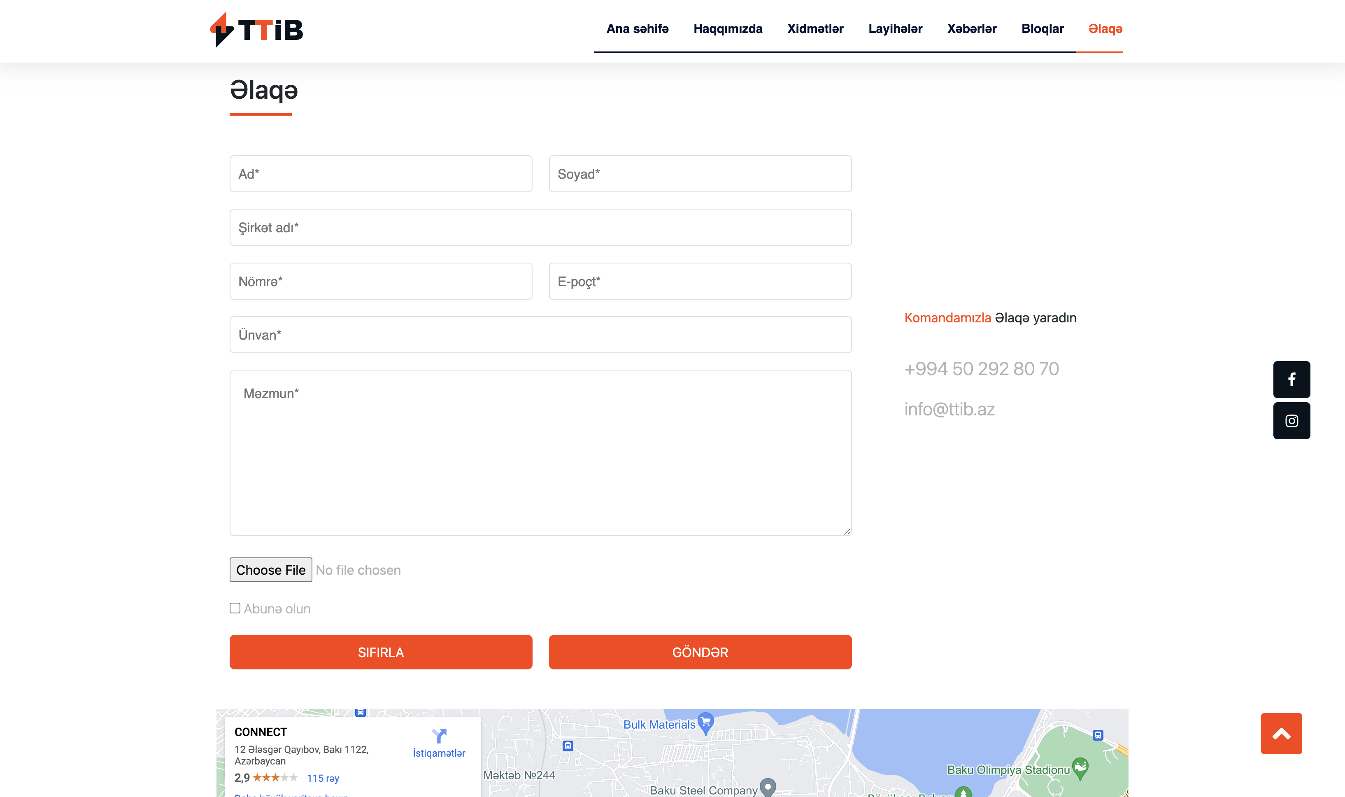Screen dimensions: 1345x797
Task: Open the 115 rəy reviews link
Action: [x=323, y=778]
